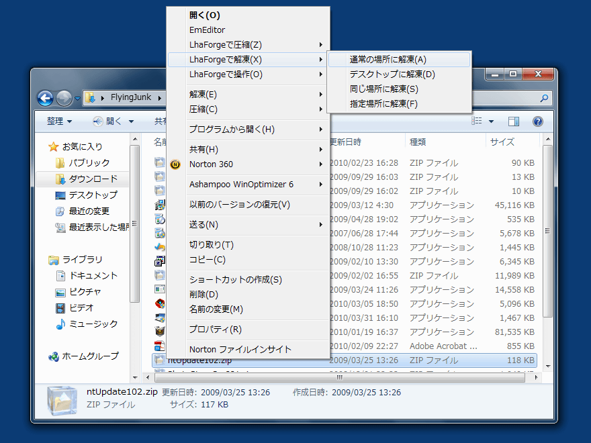This screenshot has width=591, height=443.
Task: Choose EmEditor in the context menu
Action: [x=248, y=30]
